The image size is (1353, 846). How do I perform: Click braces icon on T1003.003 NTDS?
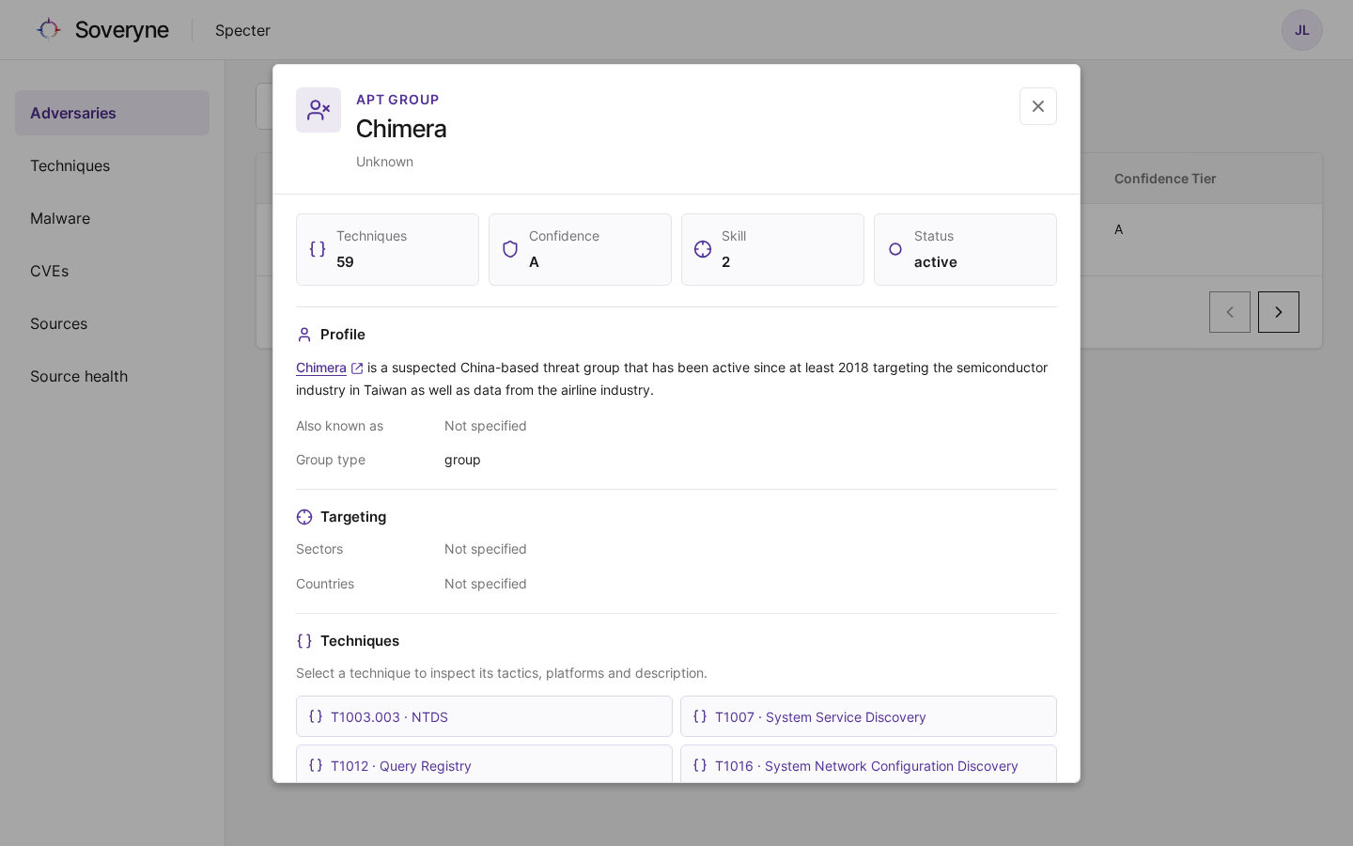tap(316, 716)
